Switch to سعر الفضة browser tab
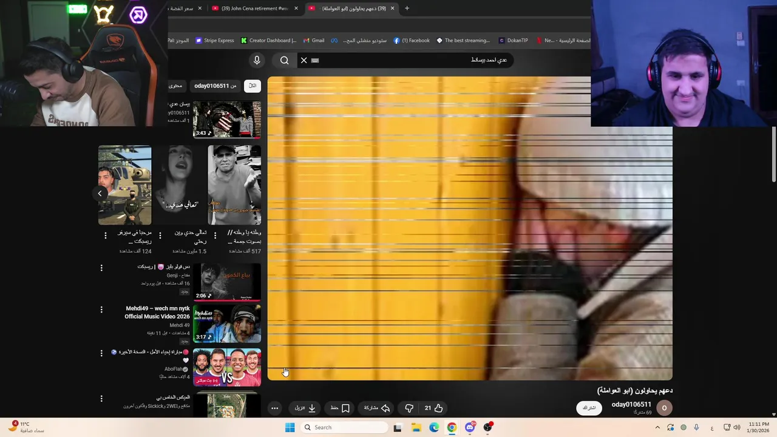 181,8
